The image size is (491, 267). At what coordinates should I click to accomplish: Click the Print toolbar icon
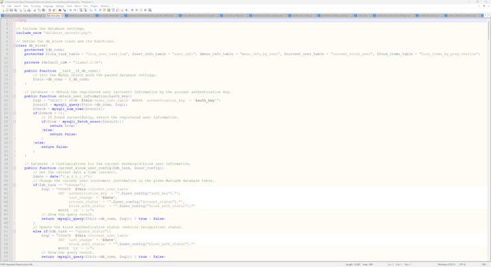pos(30,10)
